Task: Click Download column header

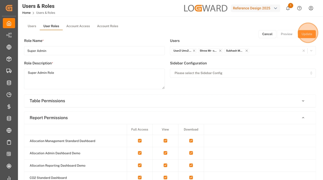Action: [191, 129]
